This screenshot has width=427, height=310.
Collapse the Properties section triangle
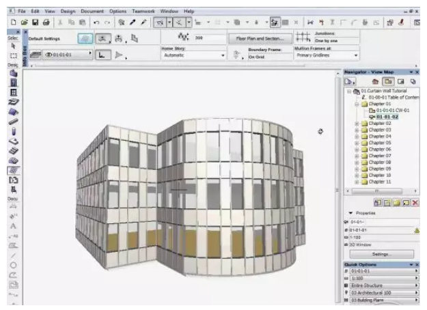pyautogui.click(x=350, y=213)
